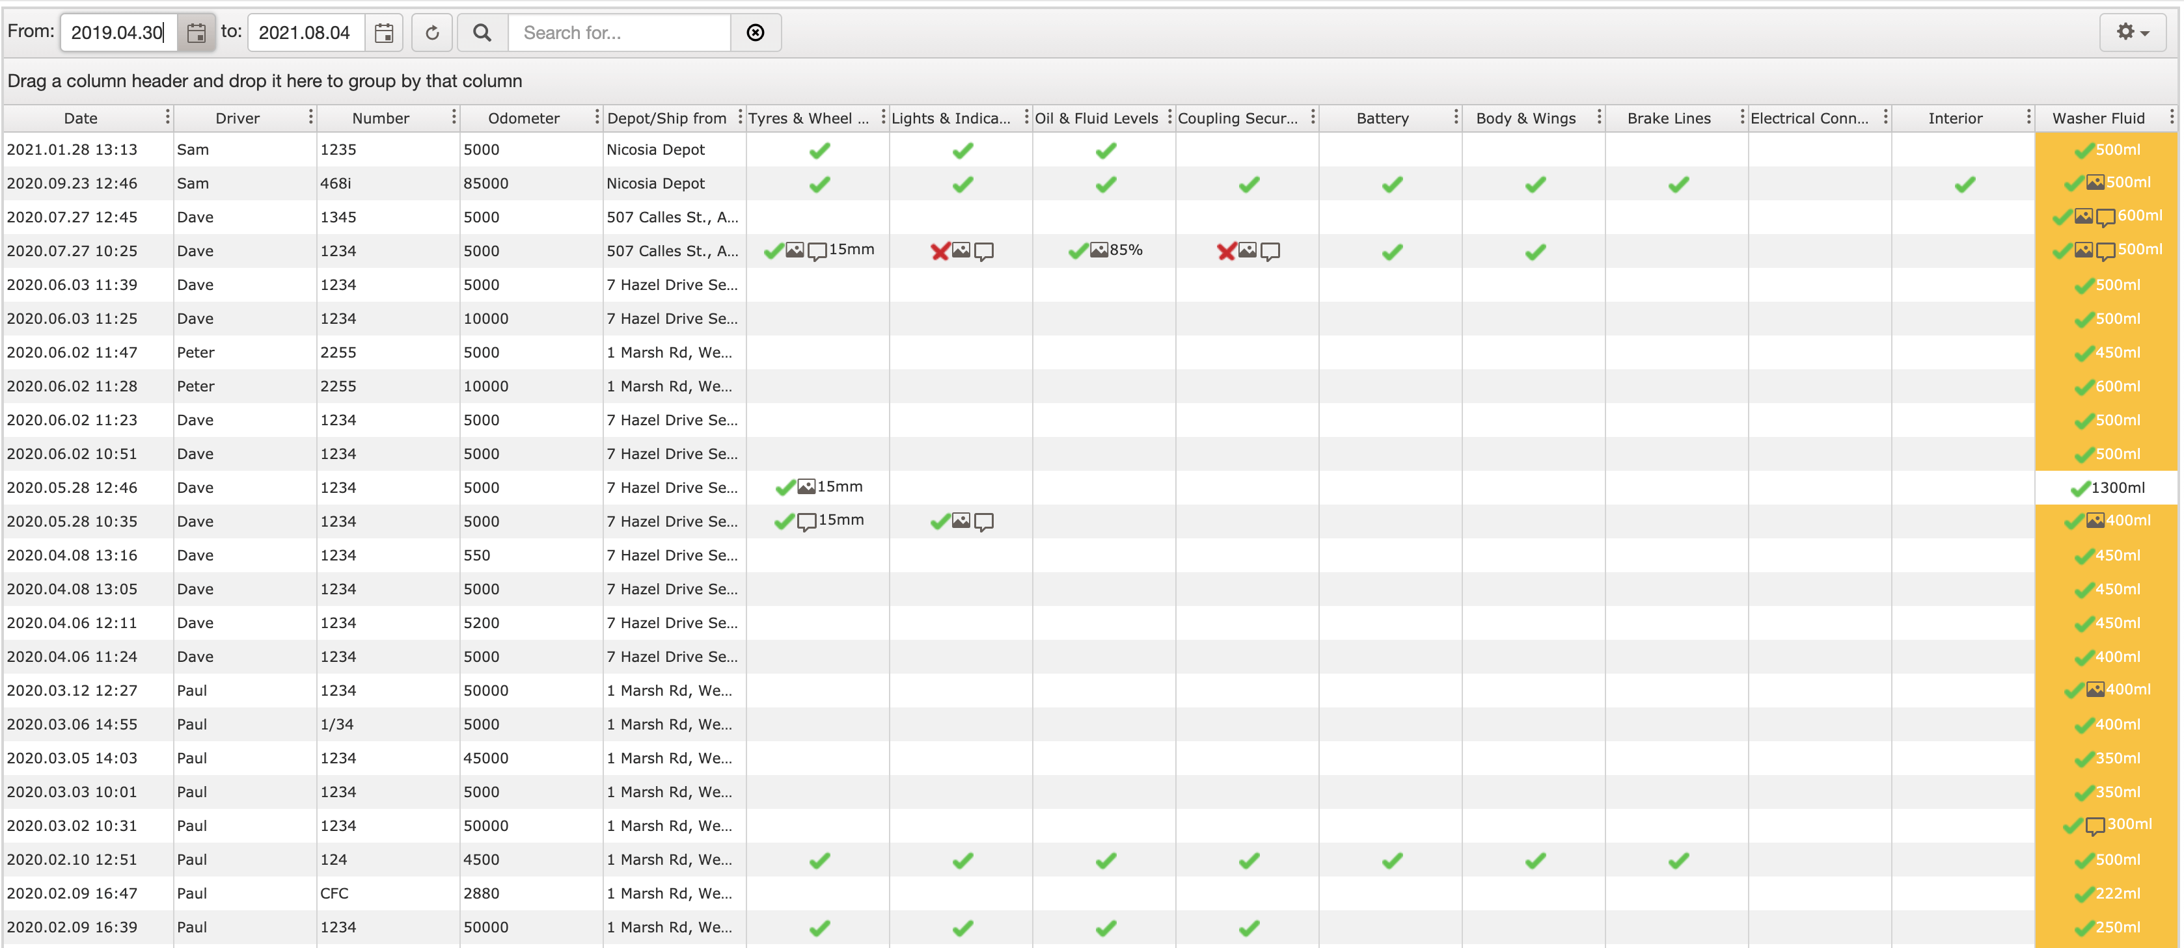Viewport: 2184px width, 948px height.
Task: Open Coupling comment icon in 2020.07.27 10:25 row
Action: 1270,252
